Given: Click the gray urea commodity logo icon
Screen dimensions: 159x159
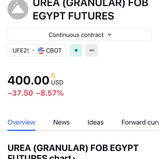Looking at the screenshot, I should pos(18,9).
